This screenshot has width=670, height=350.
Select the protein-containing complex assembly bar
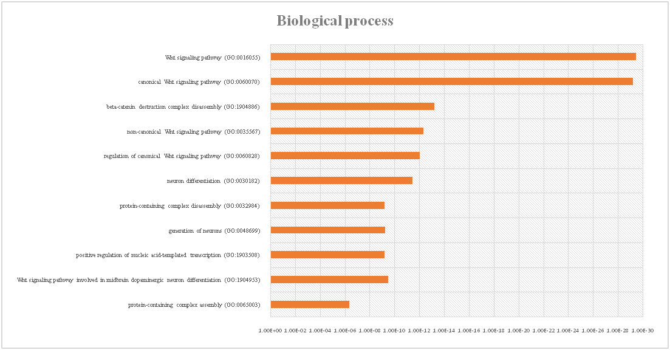pos(309,304)
